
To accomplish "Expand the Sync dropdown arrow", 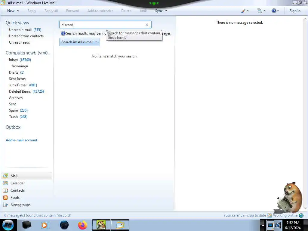I will 166,11.
